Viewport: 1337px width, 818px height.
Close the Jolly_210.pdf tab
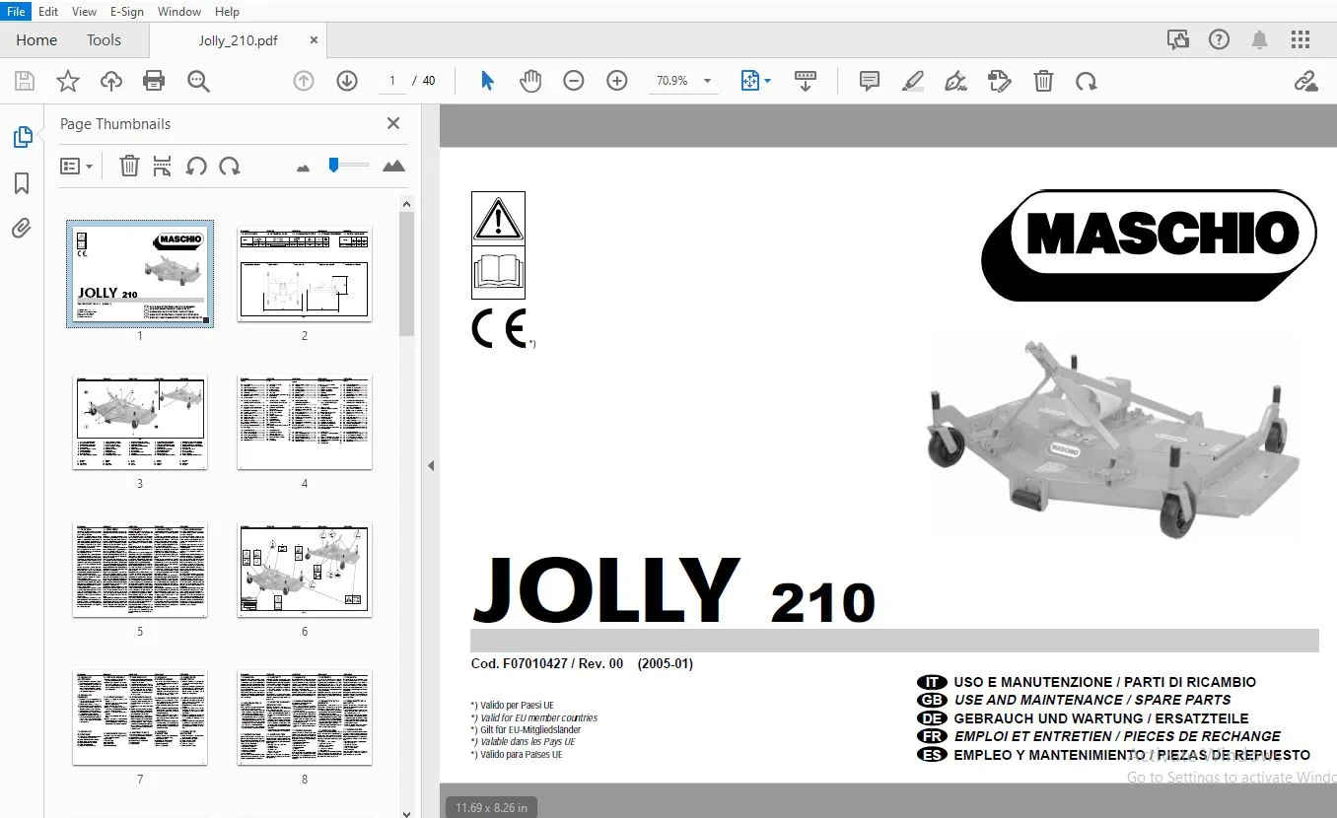pyautogui.click(x=314, y=40)
